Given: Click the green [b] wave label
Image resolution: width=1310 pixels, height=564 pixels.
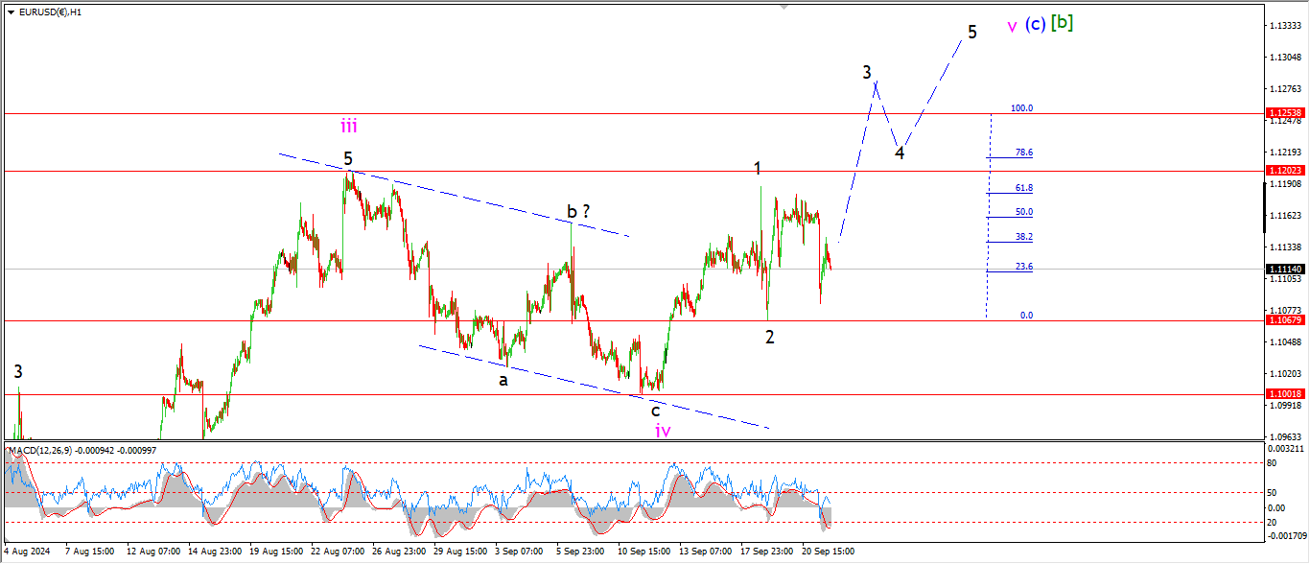Looking at the screenshot, I should tap(1062, 23).
